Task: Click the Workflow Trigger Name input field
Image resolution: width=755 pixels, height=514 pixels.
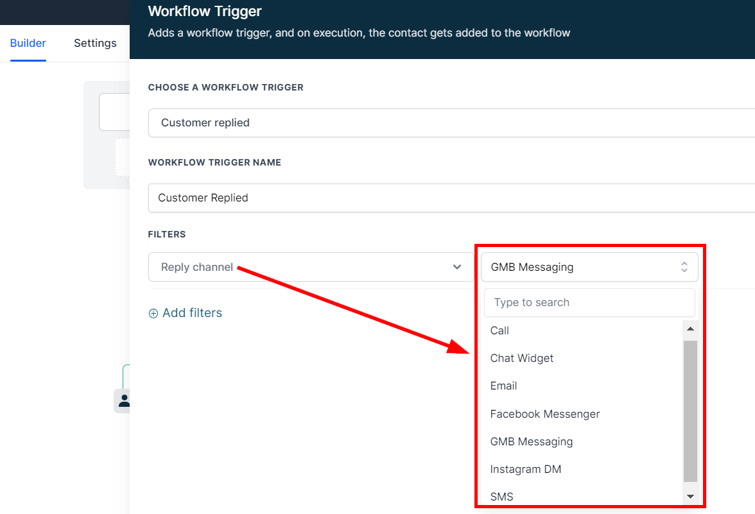Action: tap(451, 198)
